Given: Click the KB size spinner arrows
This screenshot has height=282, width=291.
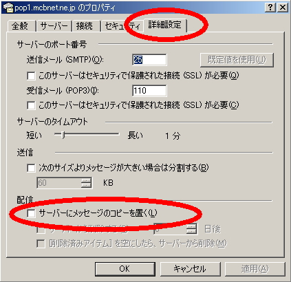Looking at the screenshot, I should [86, 183].
